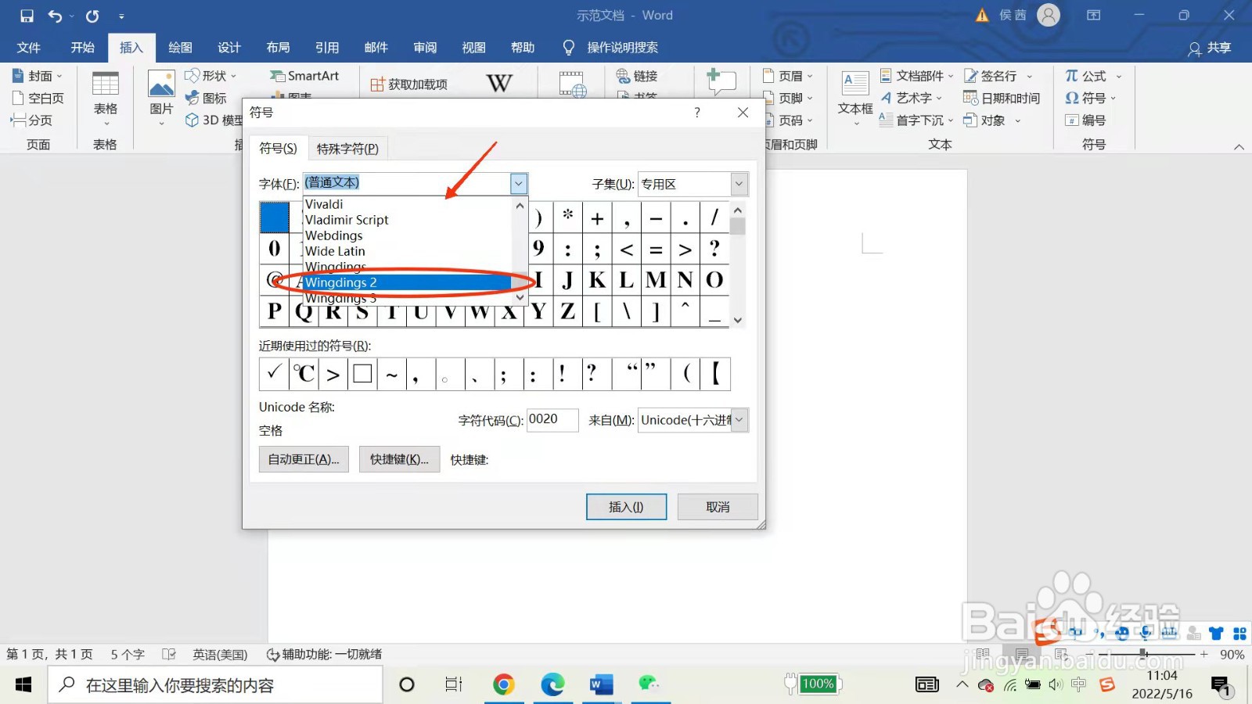Screen dimensions: 1252x704
Task: Insert WordArt (艺术字)
Action: tap(912, 98)
